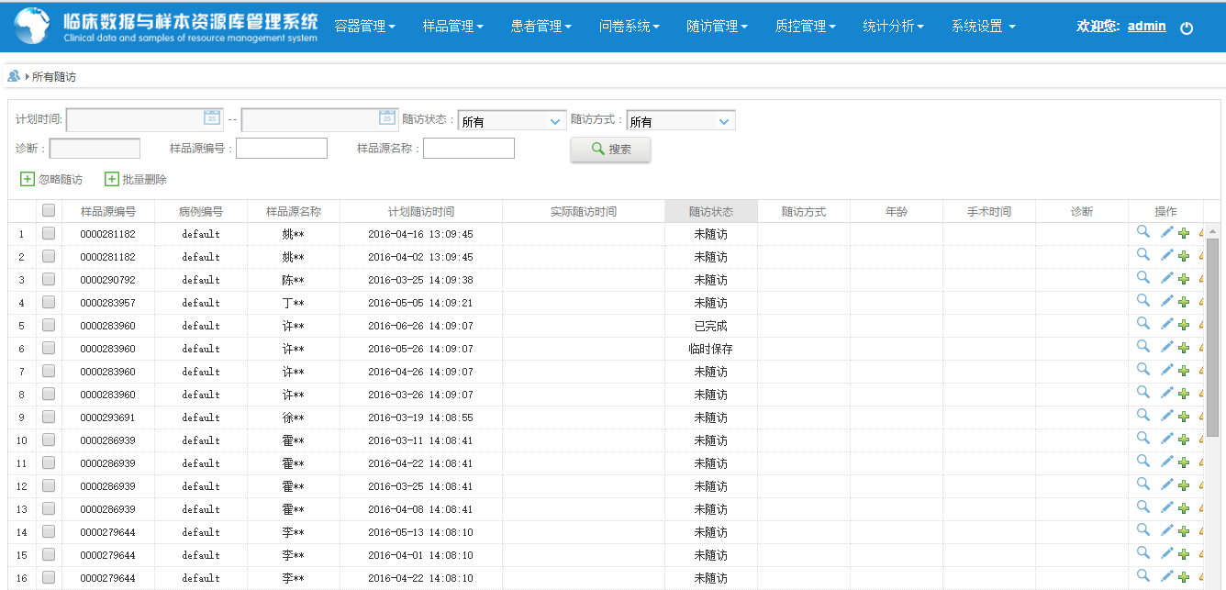
Task: Click the magnifier icon in row 2
Action: 1143,254
